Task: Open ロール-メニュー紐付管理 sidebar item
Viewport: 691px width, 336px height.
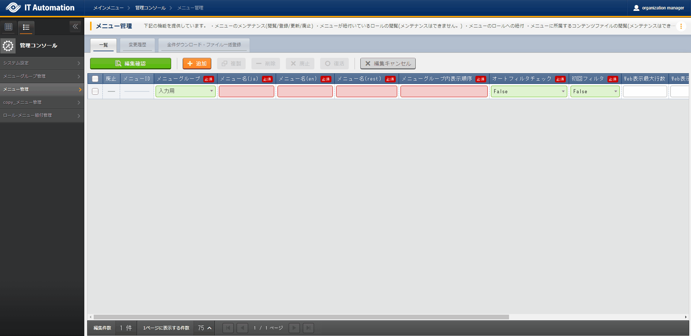Action: pos(42,116)
